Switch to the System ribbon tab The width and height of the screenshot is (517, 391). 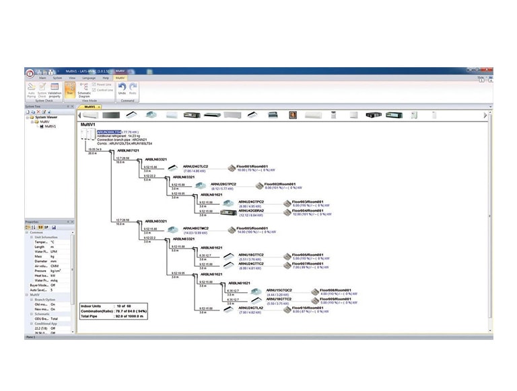point(58,78)
